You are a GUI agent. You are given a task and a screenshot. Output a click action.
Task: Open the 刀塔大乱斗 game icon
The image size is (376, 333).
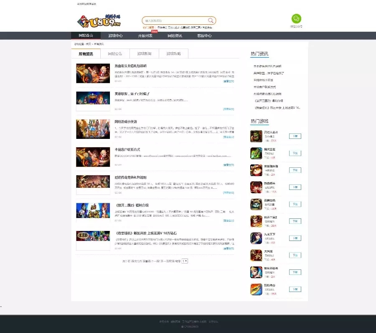coord(256,136)
